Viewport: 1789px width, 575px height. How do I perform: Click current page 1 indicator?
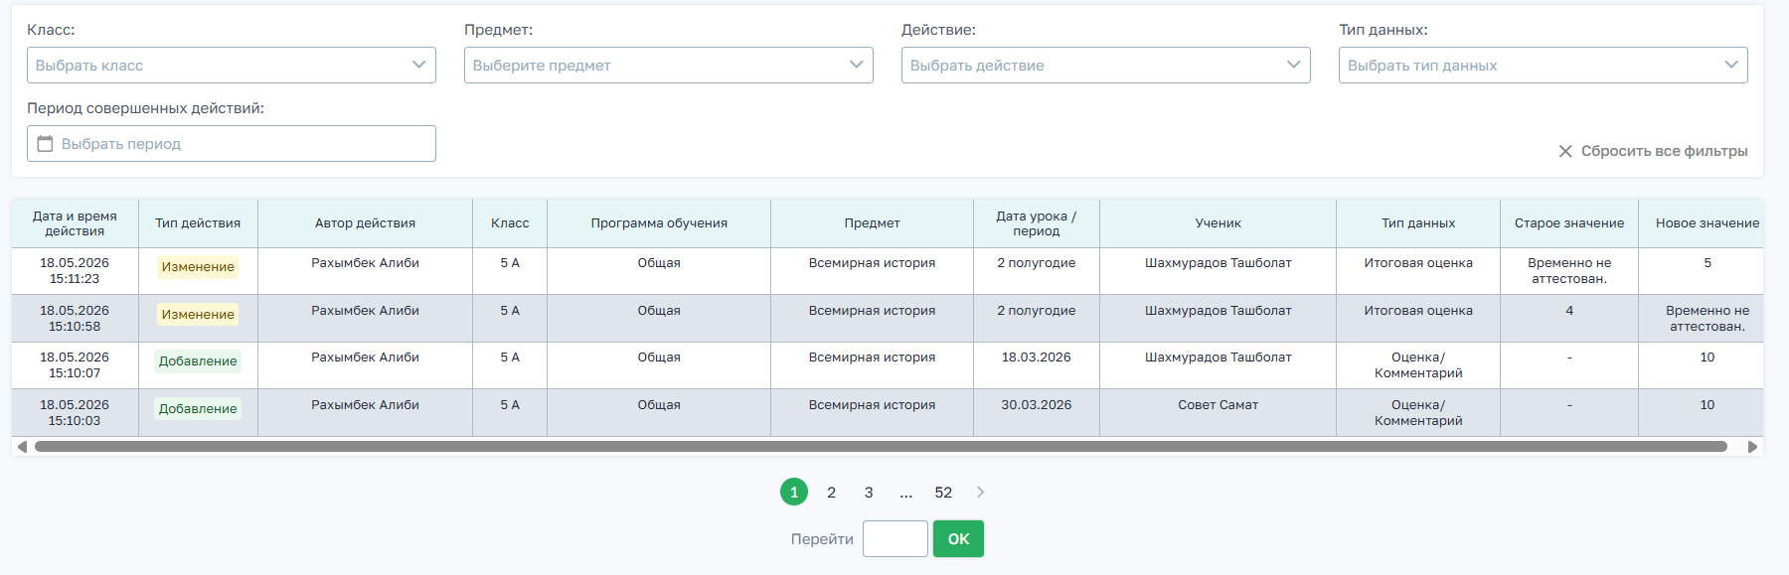(794, 493)
